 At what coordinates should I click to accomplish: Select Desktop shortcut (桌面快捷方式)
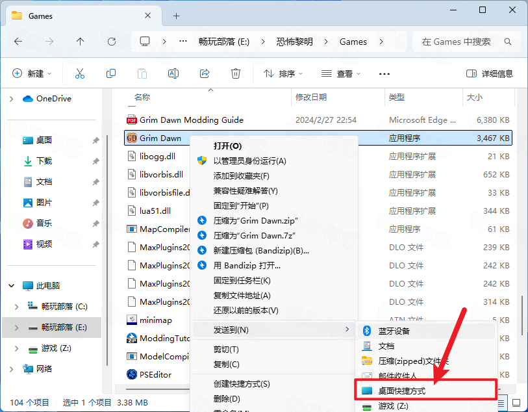pos(425,391)
